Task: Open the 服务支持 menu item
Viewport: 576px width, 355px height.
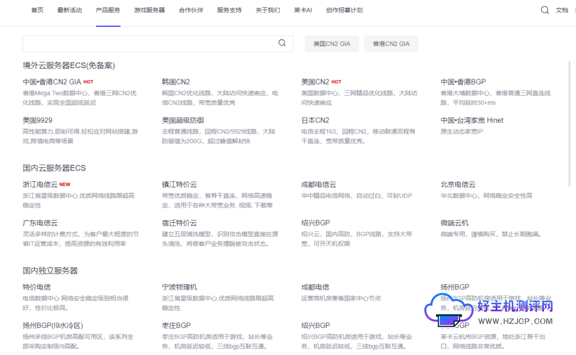Action: click(x=229, y=10)
